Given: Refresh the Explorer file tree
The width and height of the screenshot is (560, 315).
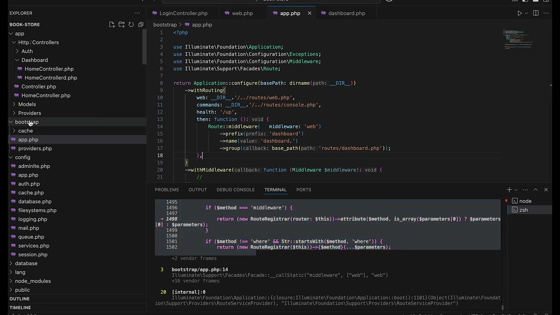Looking at the screenshot, I should [131, 24].
